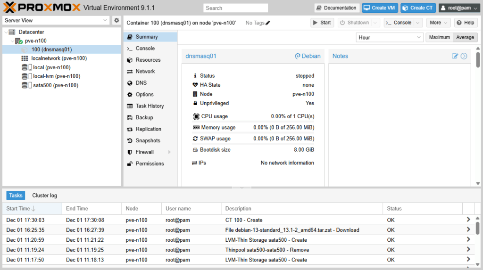Click the edit tags pencil icon
The height and width of the screenshot is (270, 483).
(268, 23)
